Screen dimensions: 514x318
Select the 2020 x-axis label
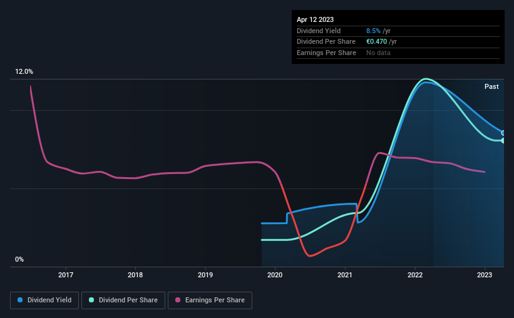275,275
